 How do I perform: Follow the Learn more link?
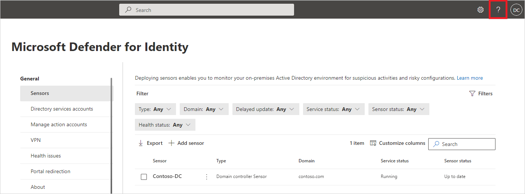point(470,78)
